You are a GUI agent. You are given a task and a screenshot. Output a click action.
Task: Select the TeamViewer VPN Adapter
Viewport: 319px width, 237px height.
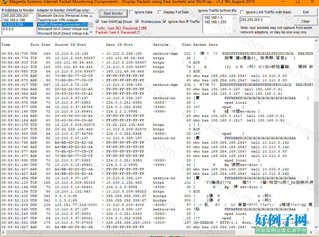tap(63, 20)
